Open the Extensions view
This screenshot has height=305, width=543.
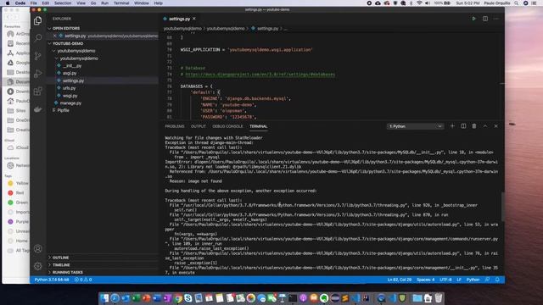coord(37,91)
